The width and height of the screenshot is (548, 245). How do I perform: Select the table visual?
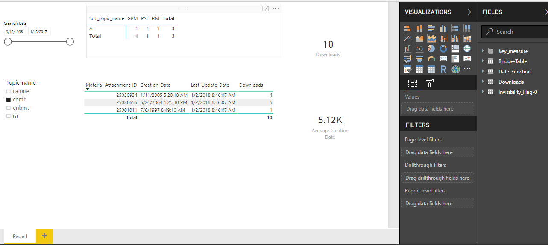419,69
